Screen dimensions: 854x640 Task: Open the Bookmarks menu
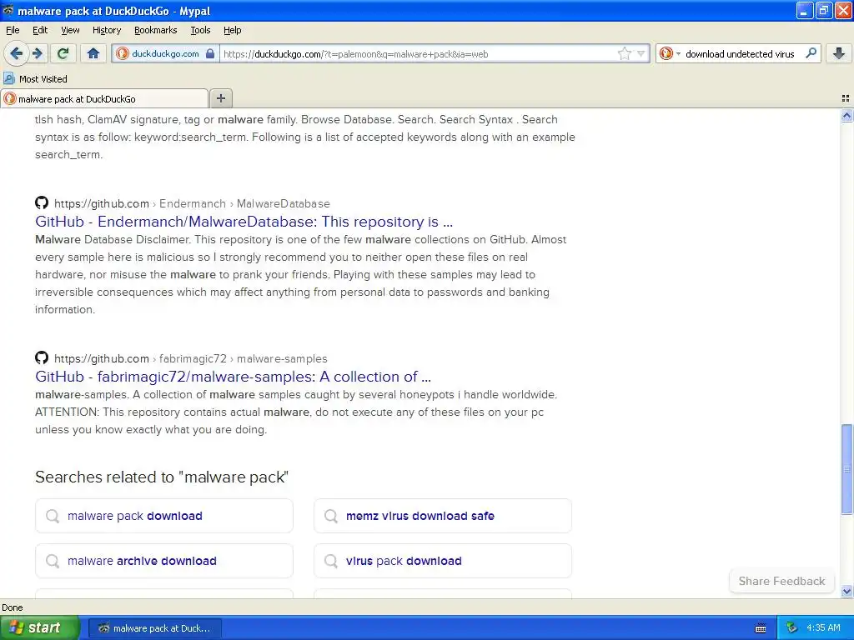155,30
